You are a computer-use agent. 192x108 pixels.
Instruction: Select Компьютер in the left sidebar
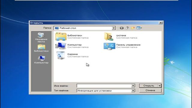point(41,60)
